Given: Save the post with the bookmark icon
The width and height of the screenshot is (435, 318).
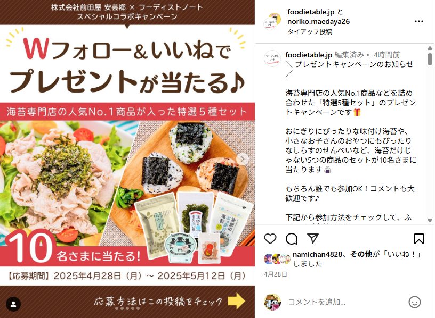Looking at the screenshot, I should coord(418,239).
